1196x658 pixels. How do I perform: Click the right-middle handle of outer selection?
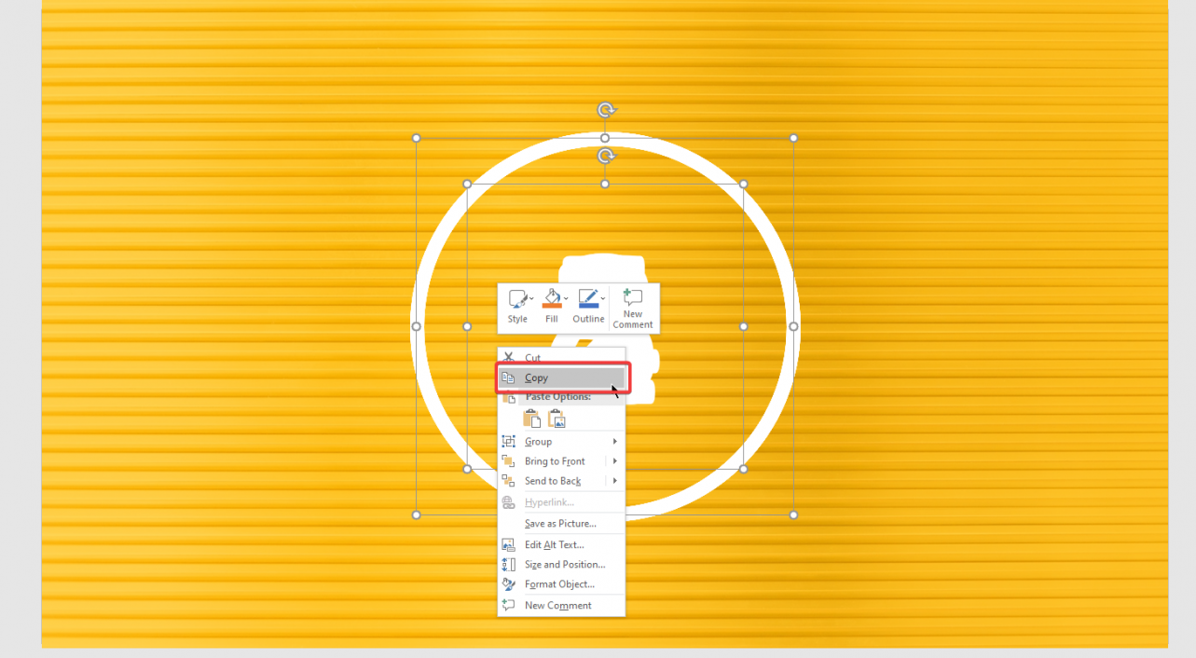(x=793, y=326)
